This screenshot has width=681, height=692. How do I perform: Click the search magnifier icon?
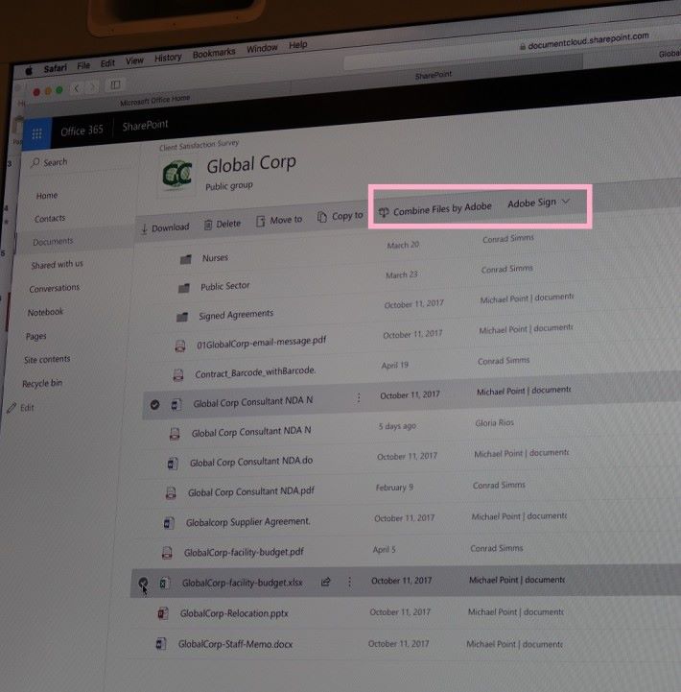(35, 162)
